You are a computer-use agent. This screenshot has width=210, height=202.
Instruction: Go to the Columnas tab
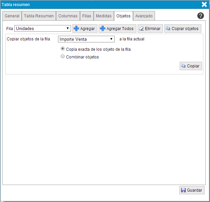pyautogui.click(x=68, y=16)
